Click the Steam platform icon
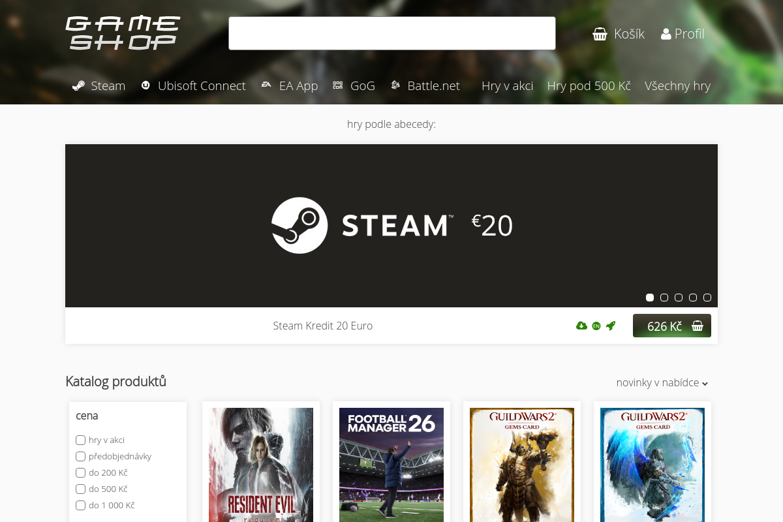Screen dimensions: 783x522 (x=78, y=85)
